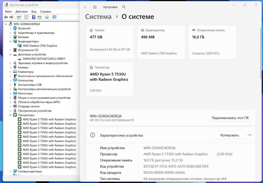263x183 pixels.
Task: Collapse the Дисковые устройства node
Action: pyautogui.click(x=11, y=54)
